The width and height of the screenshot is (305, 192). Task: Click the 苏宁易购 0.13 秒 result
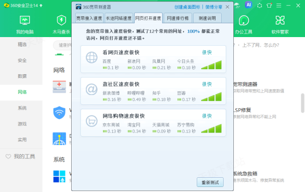point(187,129)
